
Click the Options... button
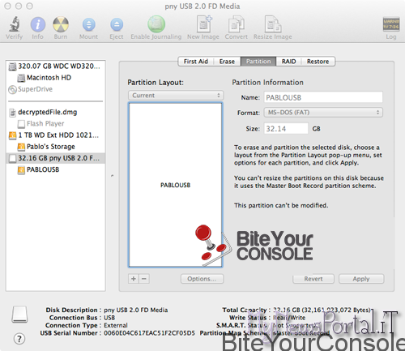(202, 279)
